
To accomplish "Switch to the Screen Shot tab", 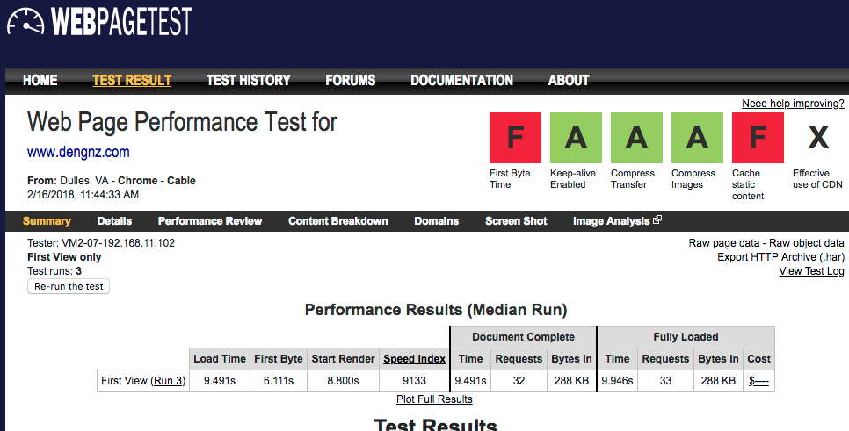I will pos(516,221).
